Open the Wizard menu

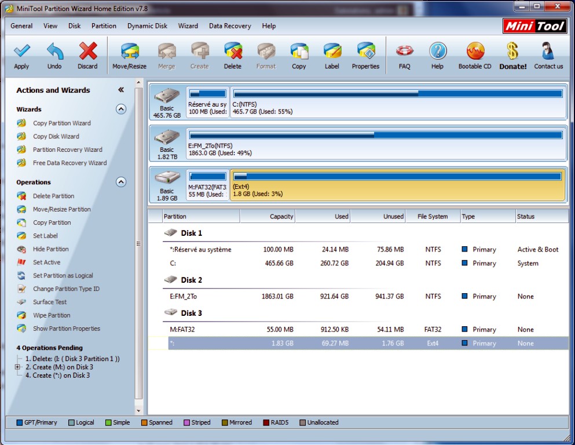pos(188,26)
